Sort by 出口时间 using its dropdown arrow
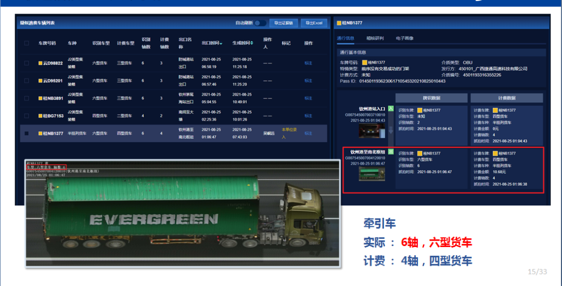Screen dimensions: 562x286 pos(221,43)
